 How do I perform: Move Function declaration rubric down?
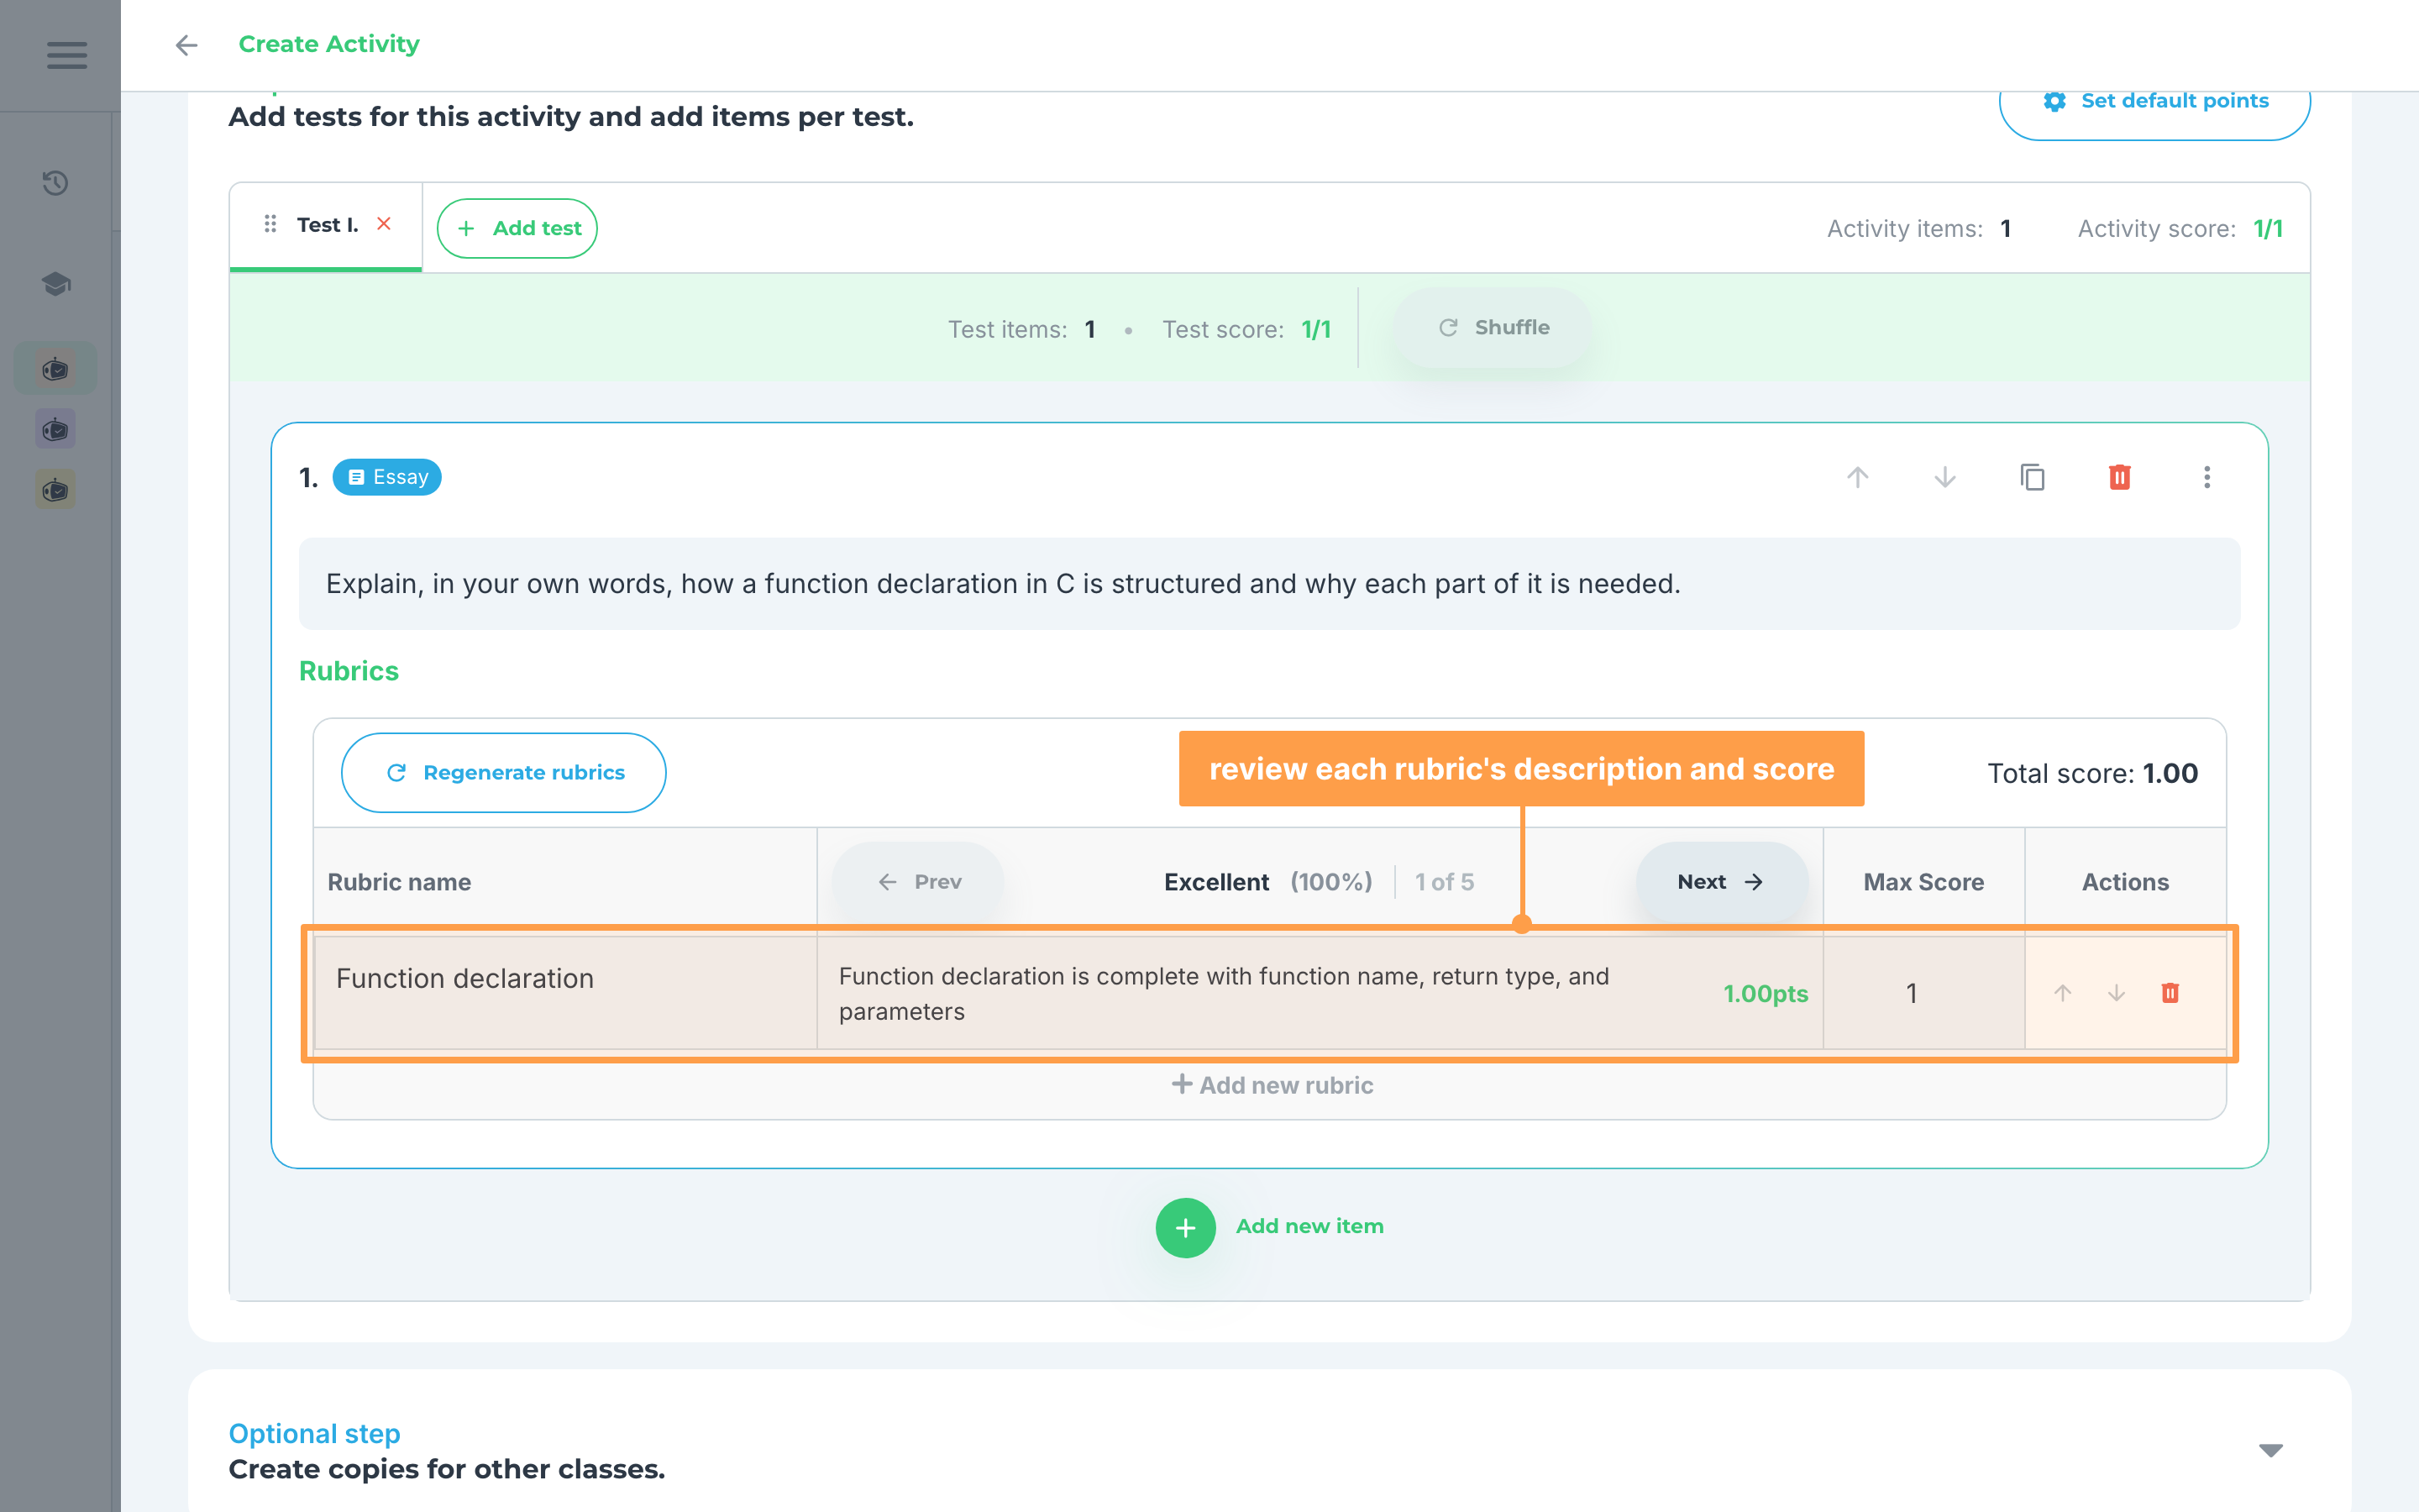[2116, 993]
